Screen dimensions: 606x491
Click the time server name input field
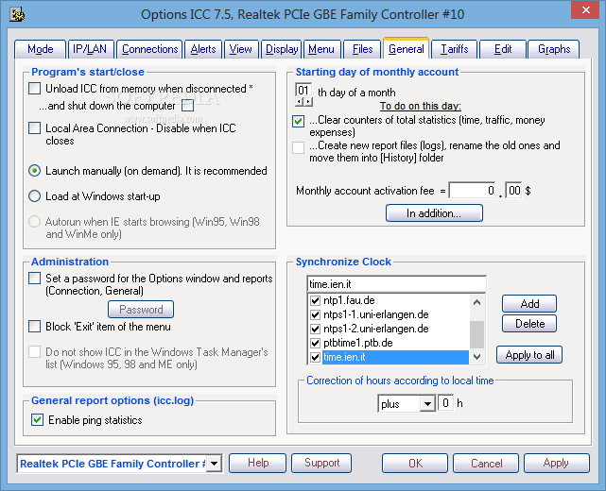click(x=396, y=284)
